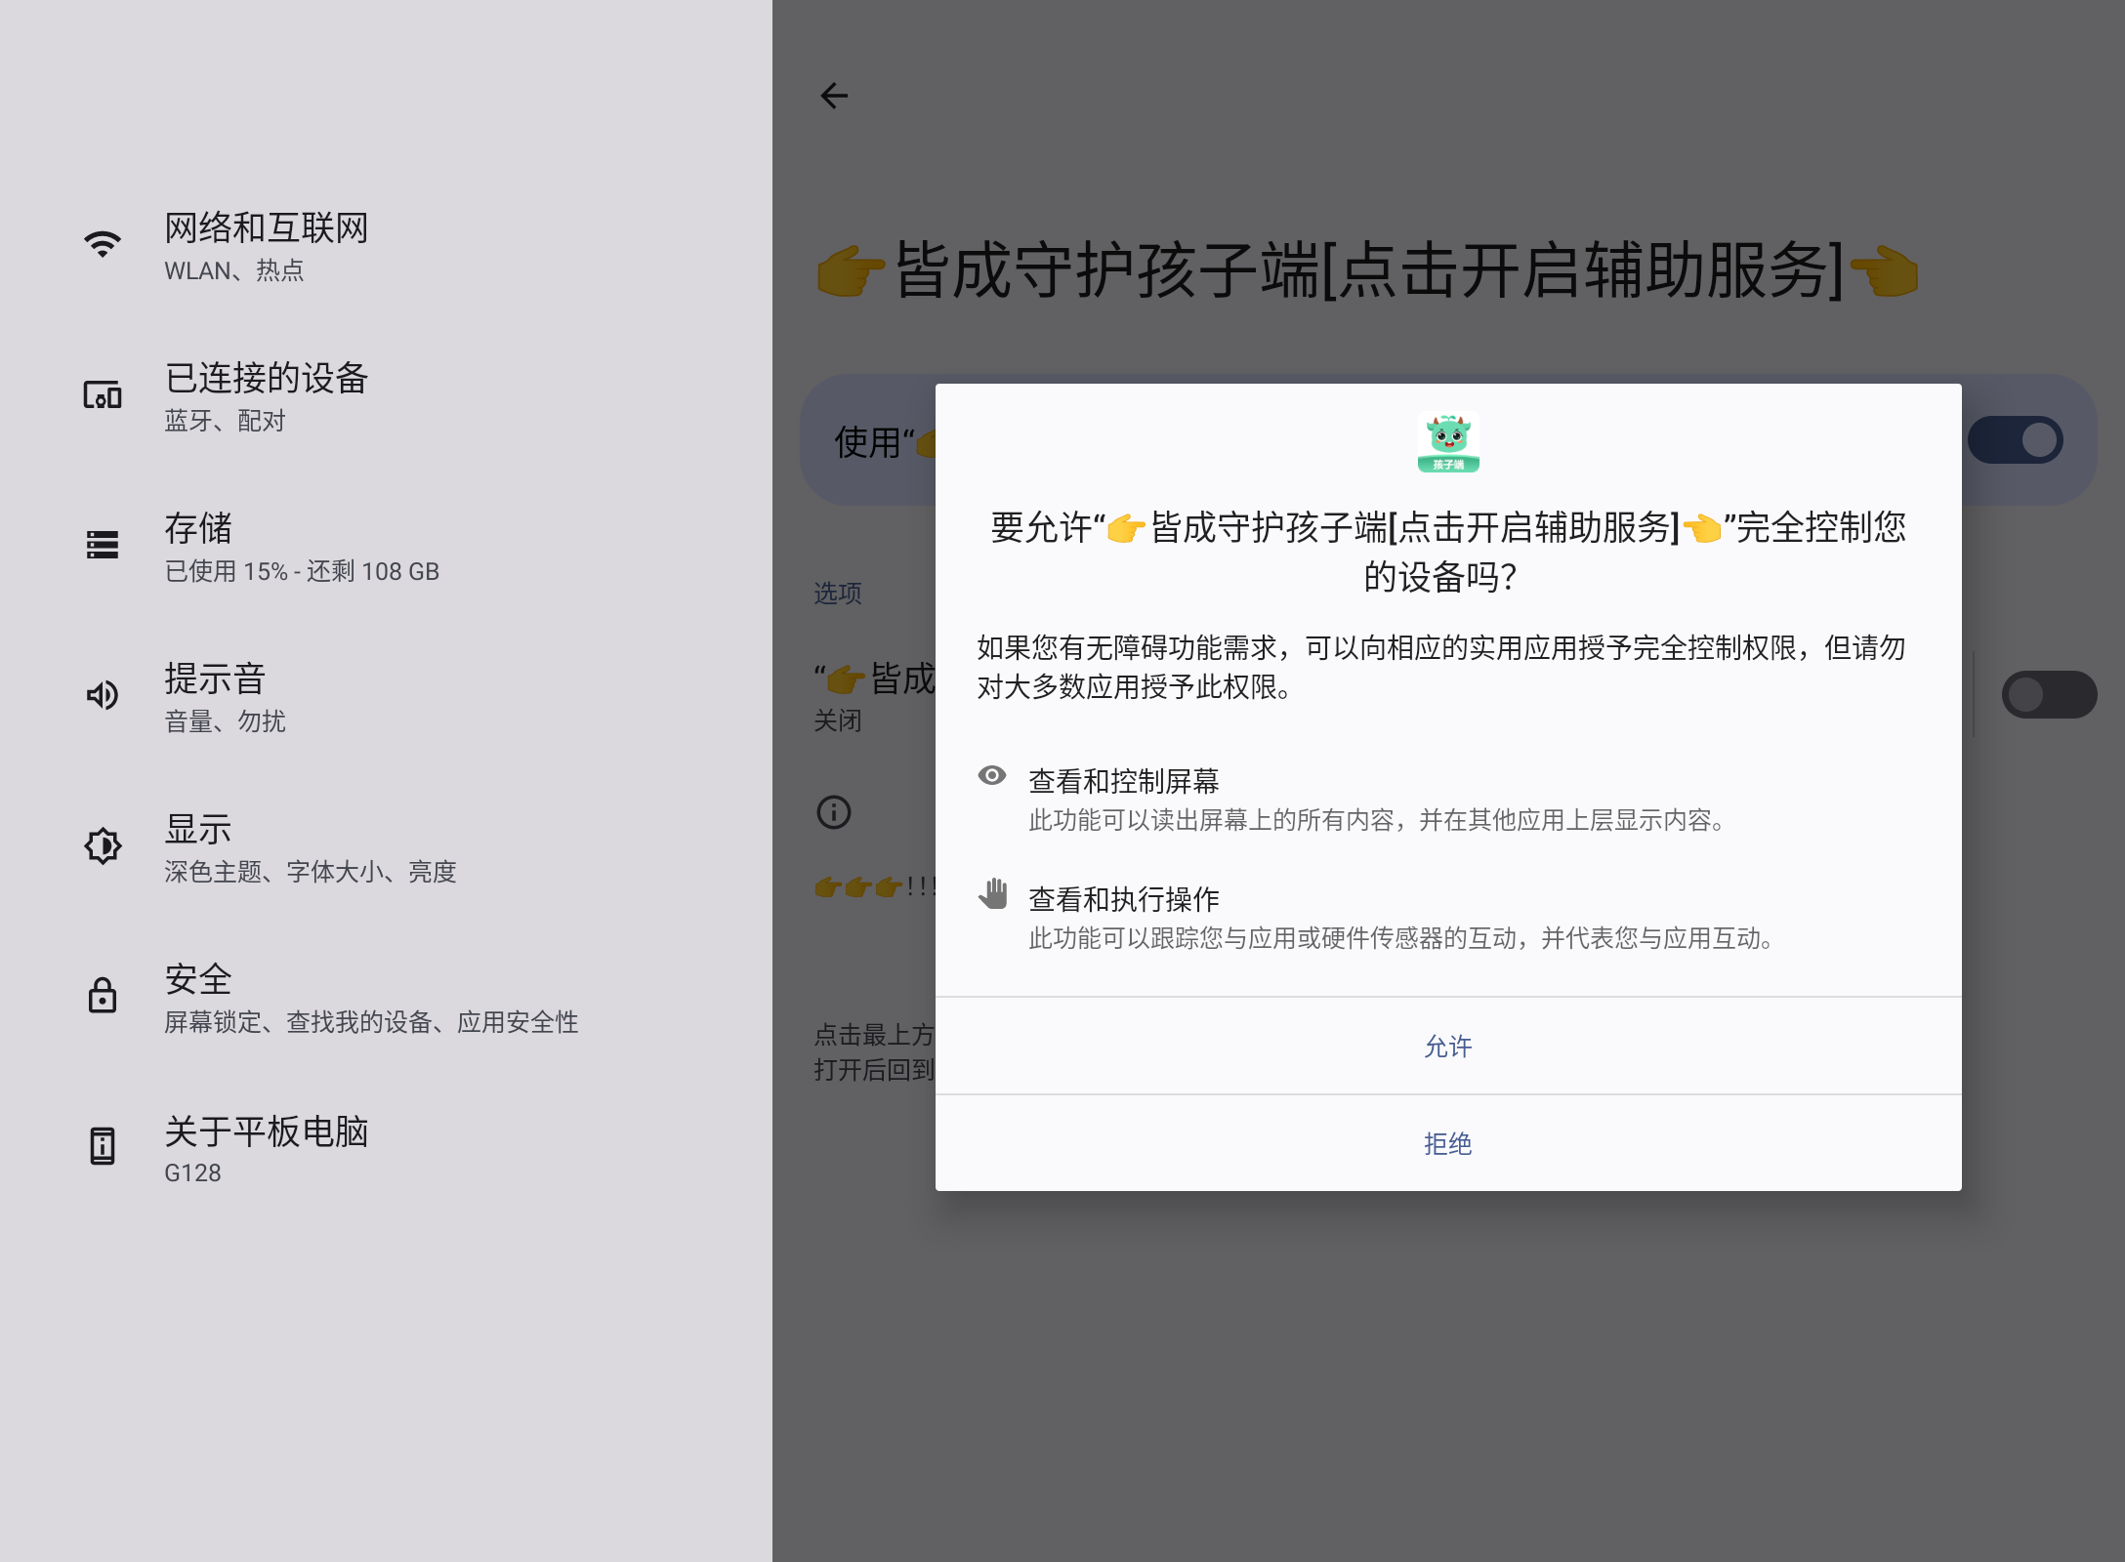Click the interaction tracking description text
The height and width of the screenshot is (1562, 2125).
(1404, 938)
